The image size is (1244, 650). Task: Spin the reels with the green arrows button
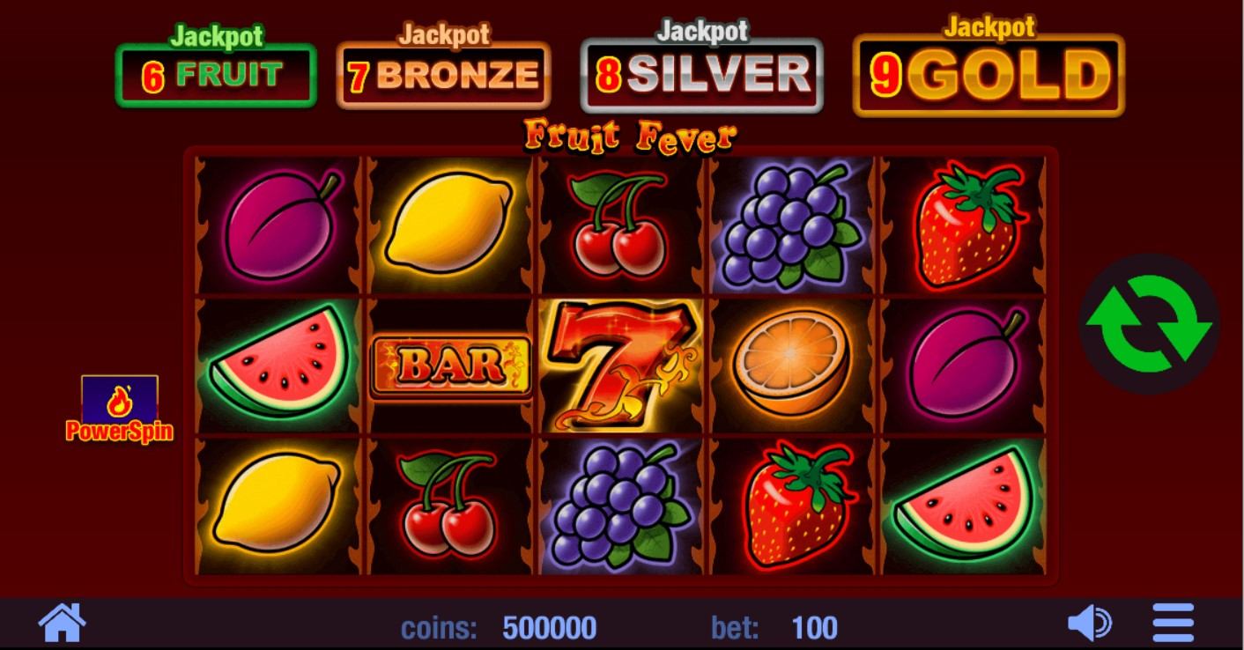[x=1149, y=324]
